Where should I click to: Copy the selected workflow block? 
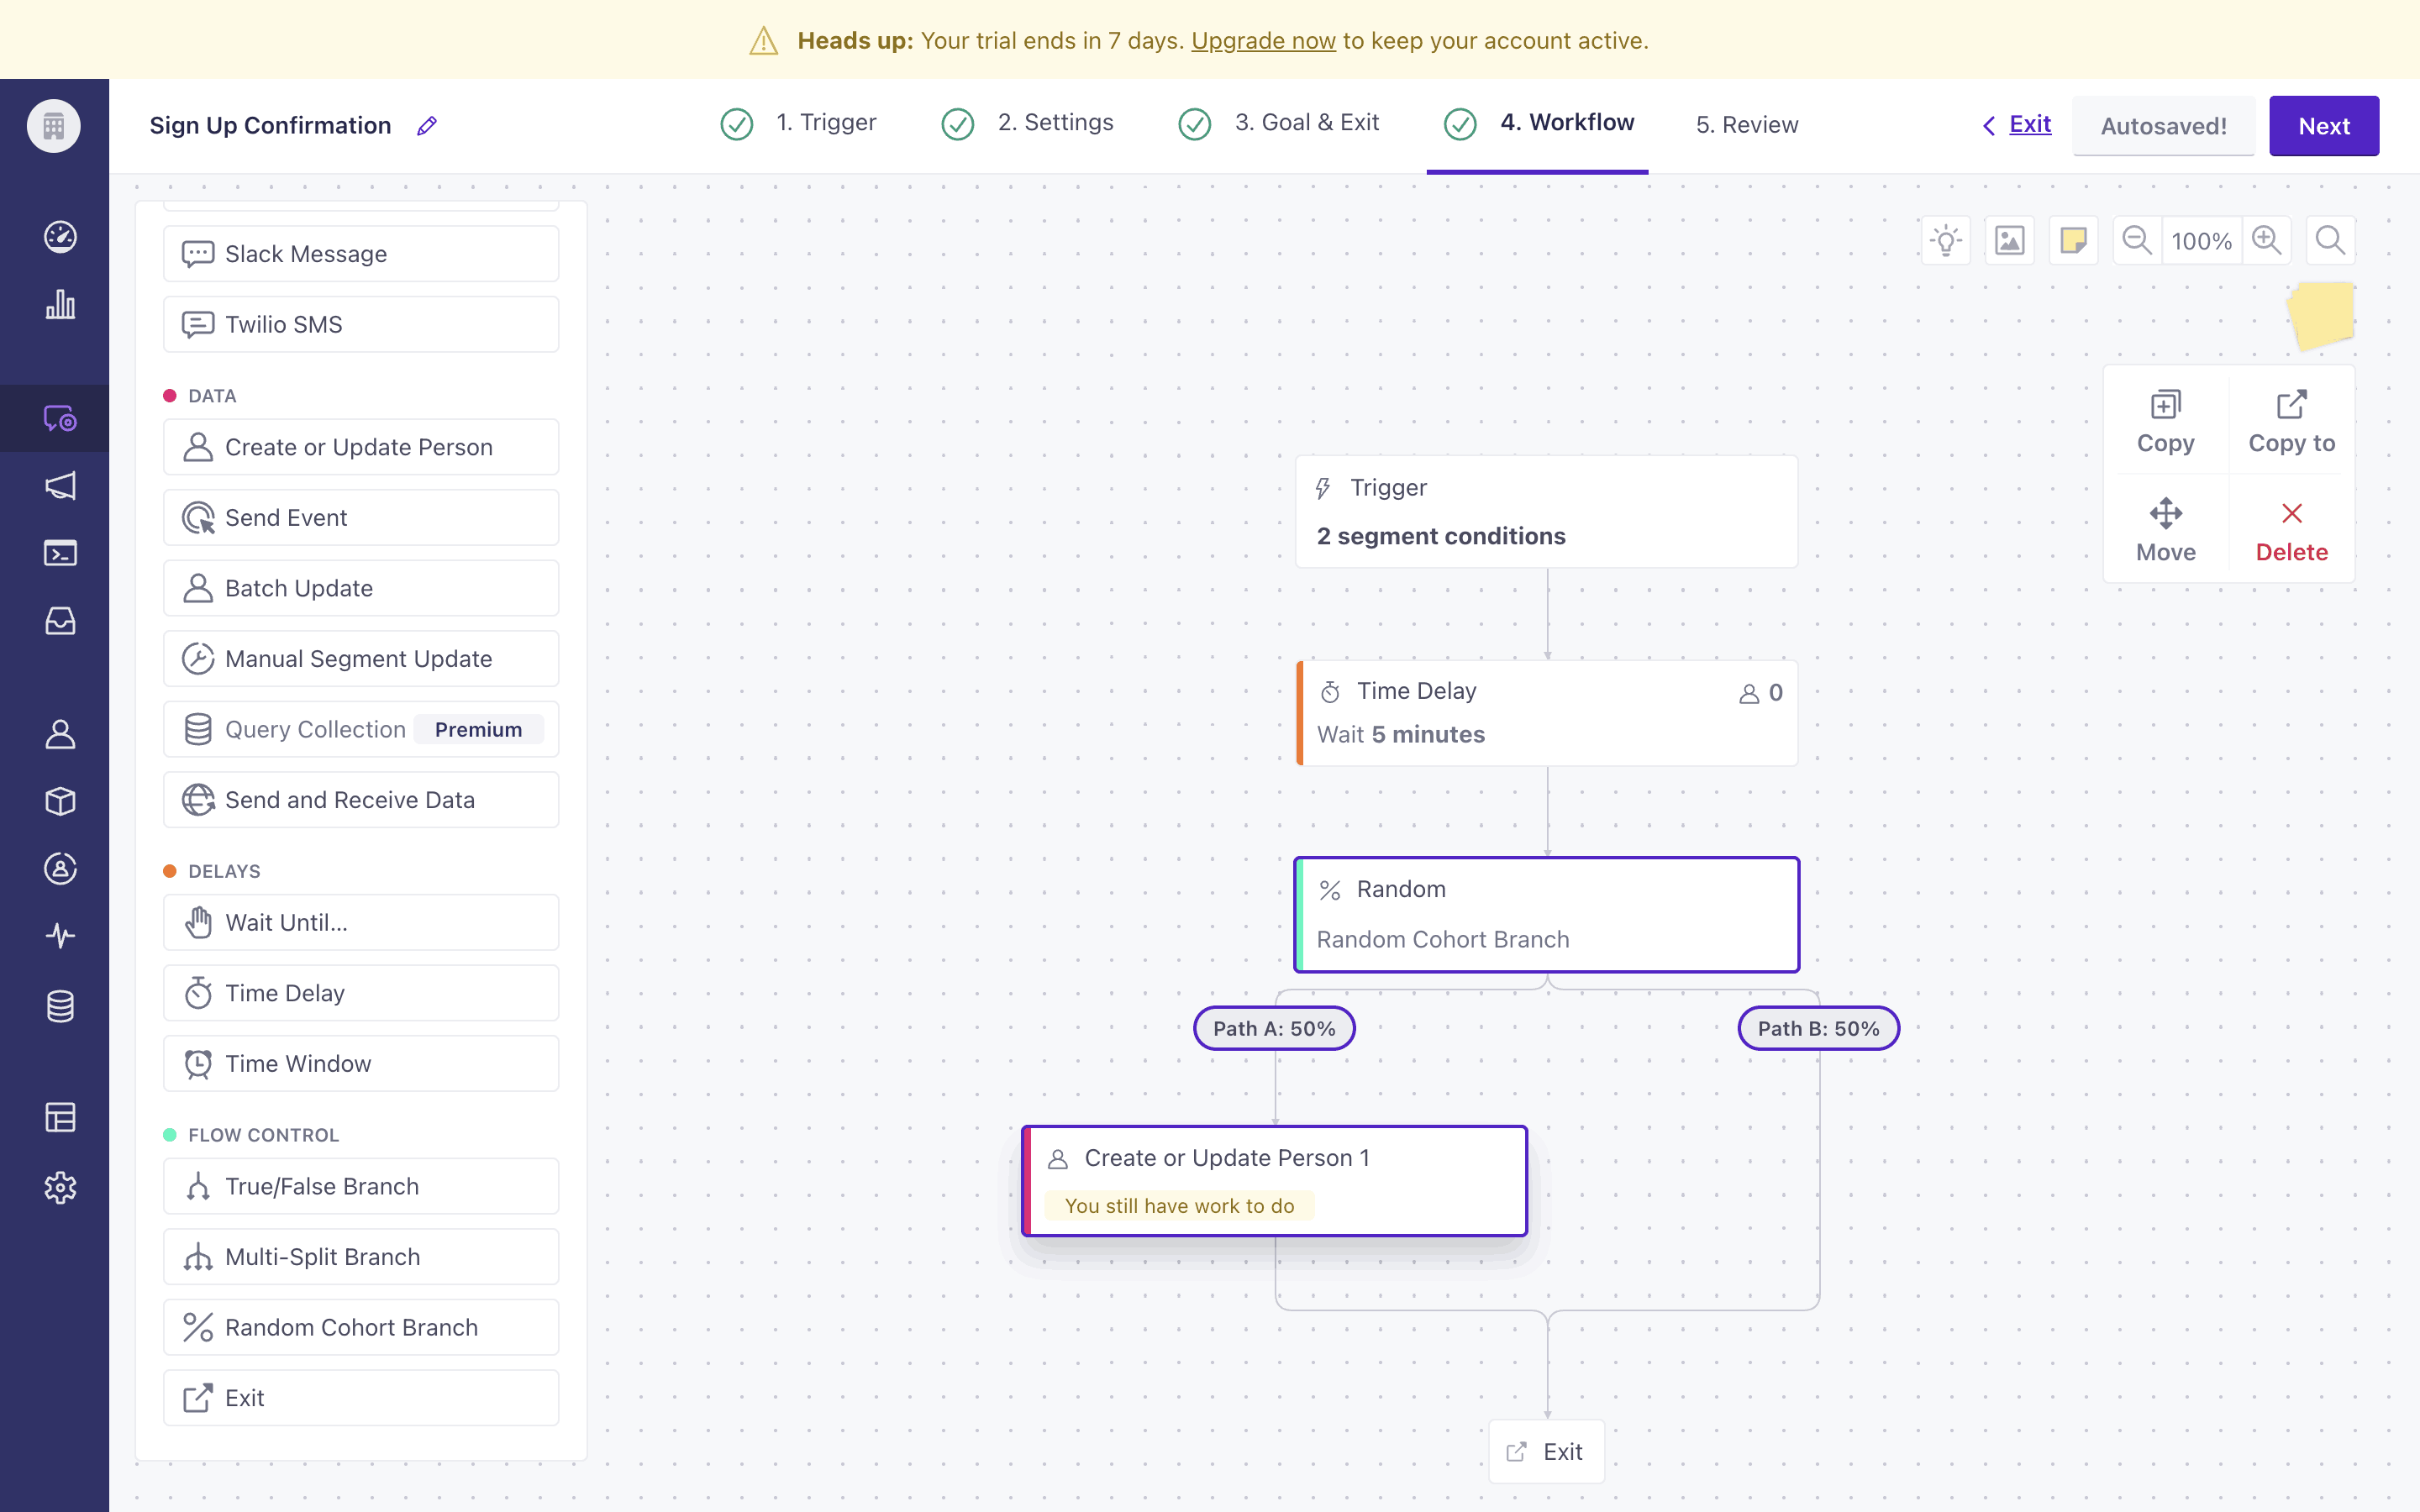tap(2165, 422)
